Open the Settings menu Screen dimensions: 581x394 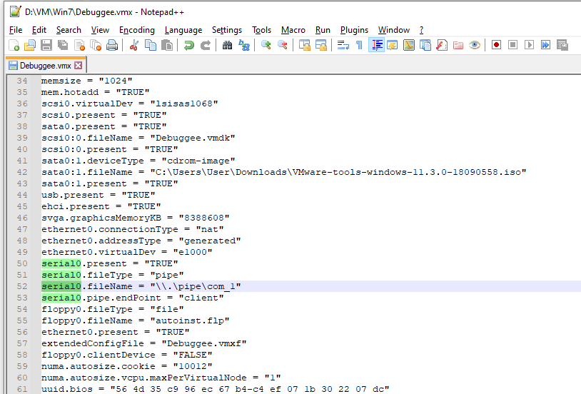pos(227,30)
